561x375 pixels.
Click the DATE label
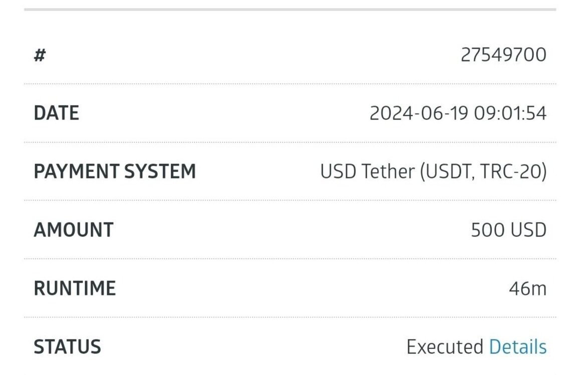coord(56,113)
